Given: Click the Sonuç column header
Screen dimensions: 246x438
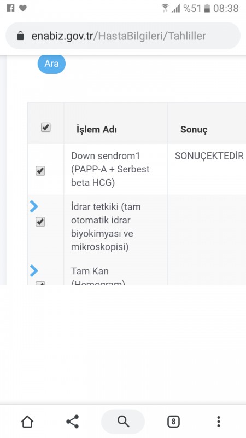Looking at the screenshot, I should click(x=194, y=129).
